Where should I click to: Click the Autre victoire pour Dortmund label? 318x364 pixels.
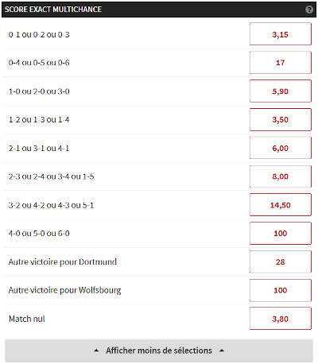[63, 261]
